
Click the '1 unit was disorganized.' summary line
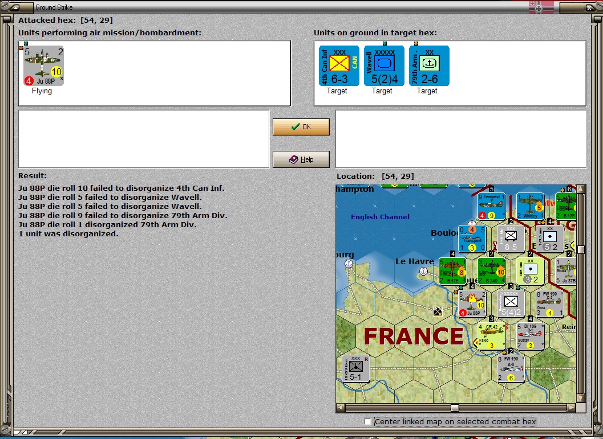pyautogui.click(x=68, y=233)
